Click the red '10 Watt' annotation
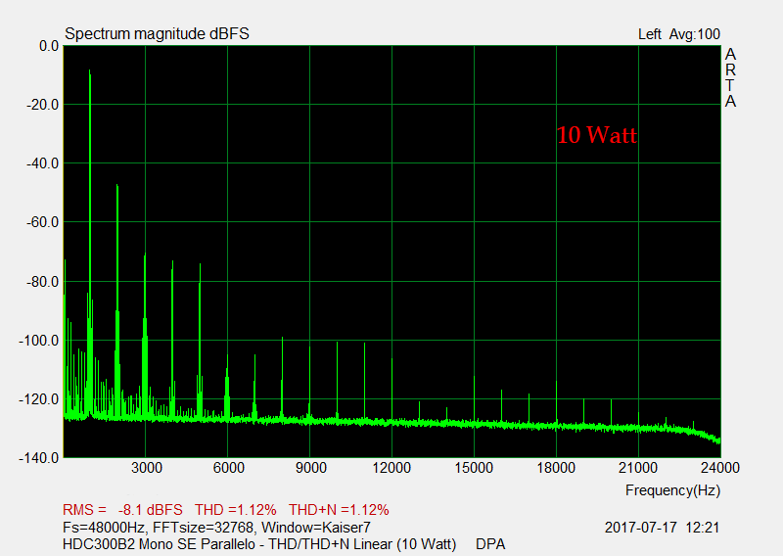 tap(597, 135)
